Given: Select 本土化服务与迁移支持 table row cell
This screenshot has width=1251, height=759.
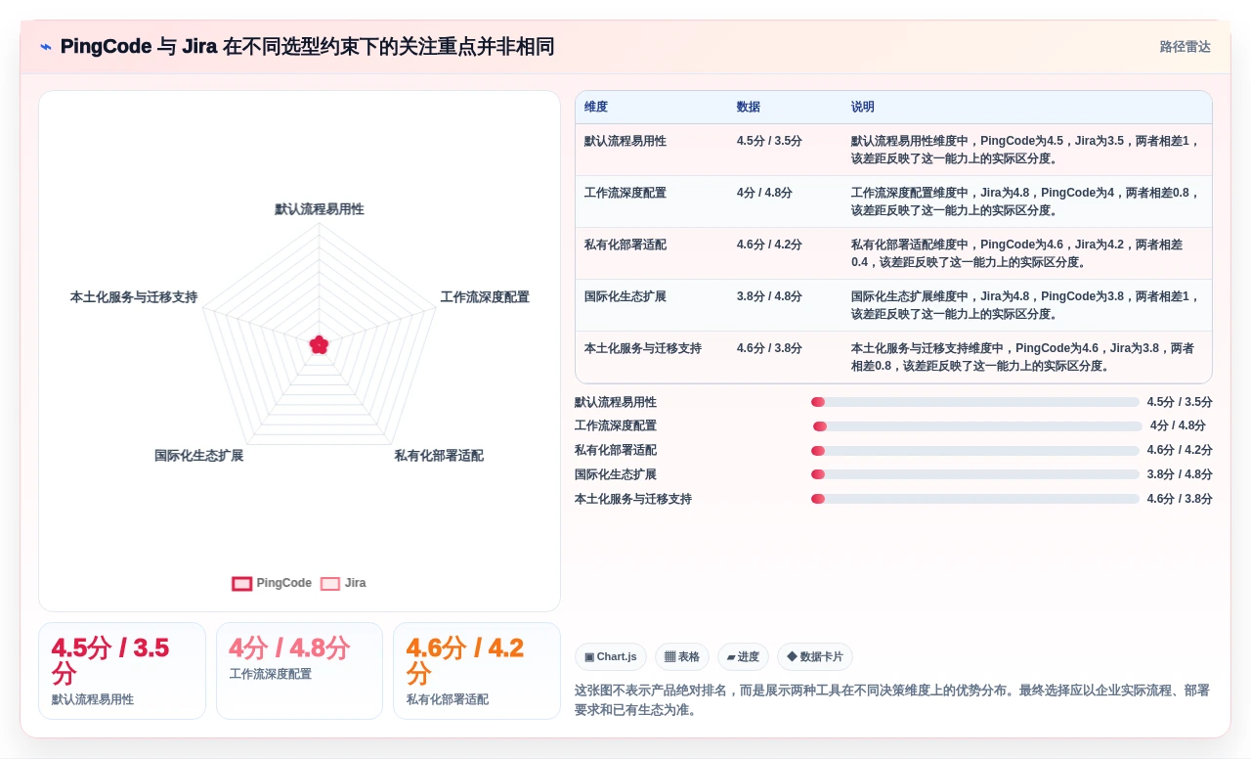Looking at the screenshot, I should [643, 348].
